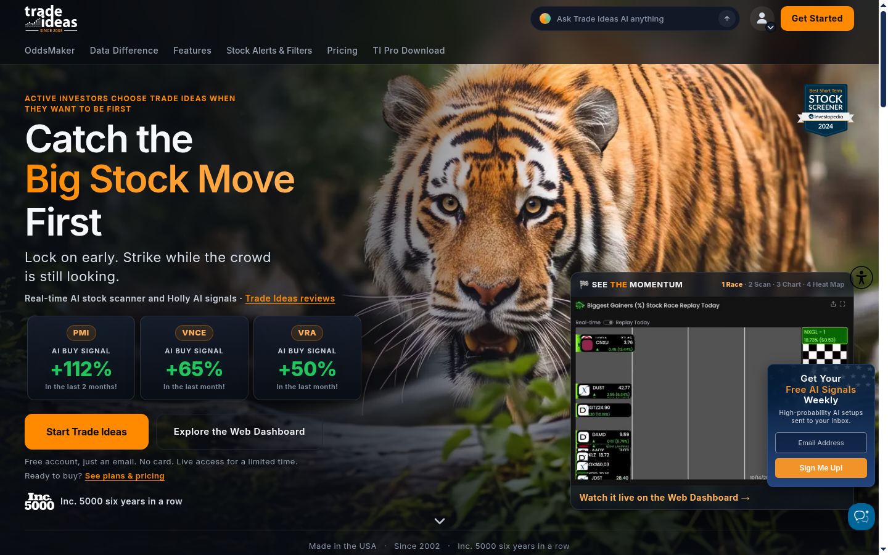The height and width of the screenshot is (555, 888).
Task: Open the TI Pro Download nav link
Action: coord(409,51)
